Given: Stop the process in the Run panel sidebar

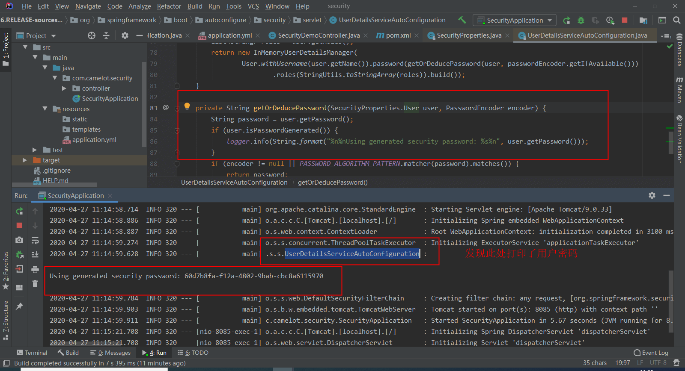Looking at the screenshot, I should click(x=19, y=225).
